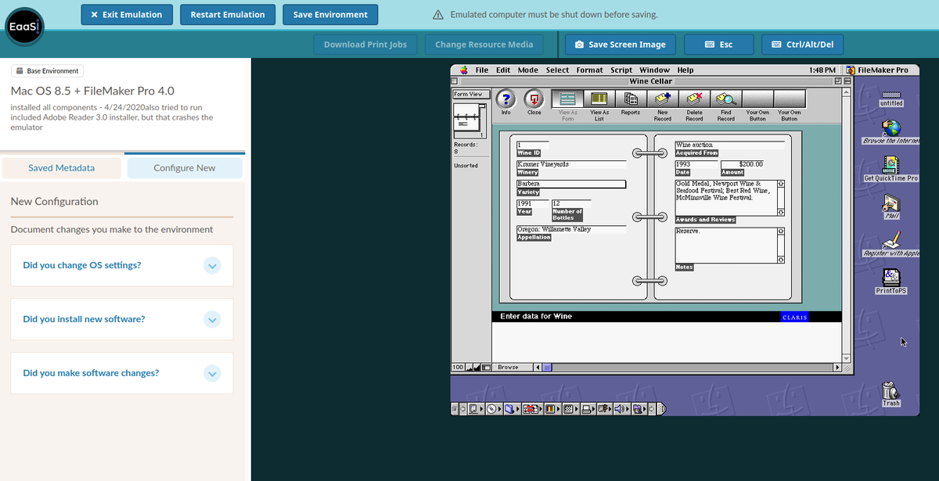
Task: Open Find Record magnifier icon
Action: (x=726, y=99)
